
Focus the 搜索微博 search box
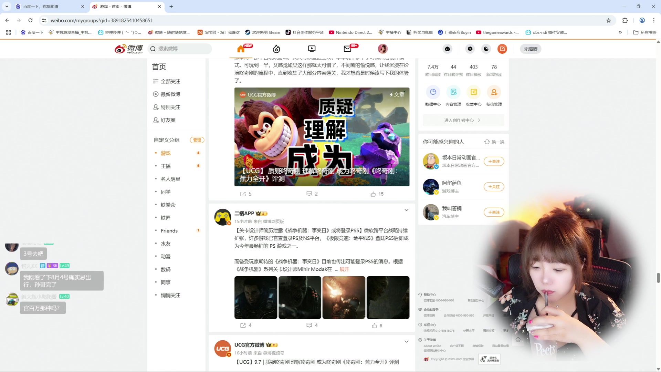point(180,49)
